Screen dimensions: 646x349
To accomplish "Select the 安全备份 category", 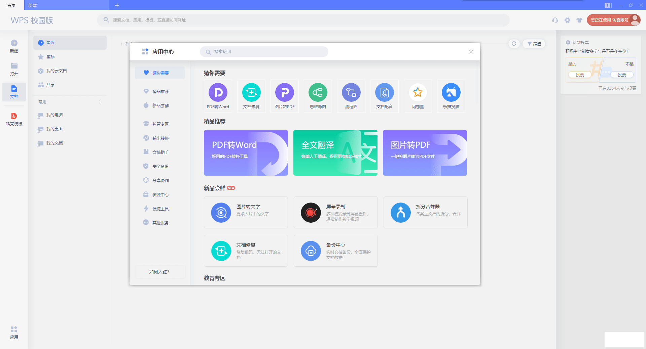I will [160, 166].
